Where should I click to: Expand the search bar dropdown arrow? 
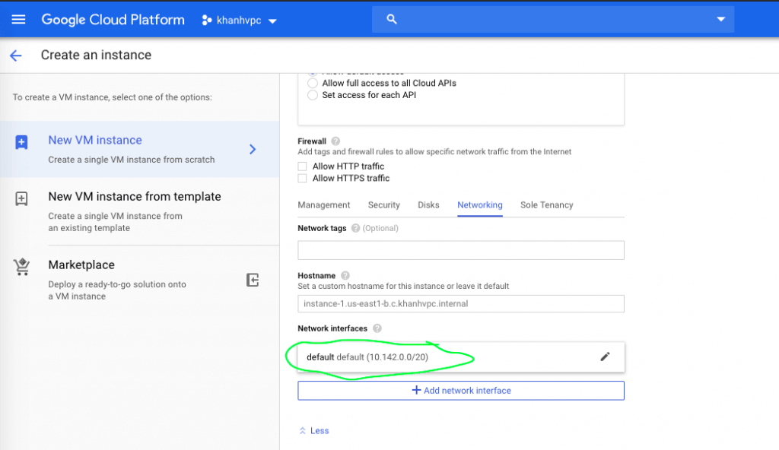pyautogui.click(x=720, y=19)
